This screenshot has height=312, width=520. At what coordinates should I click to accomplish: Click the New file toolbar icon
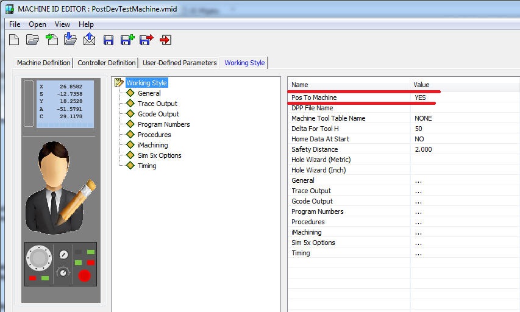[14, 40]
